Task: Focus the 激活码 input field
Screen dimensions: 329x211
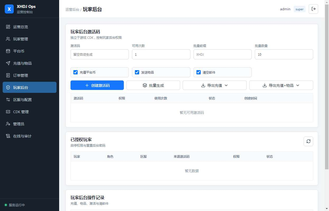Action: pos(100,54)
